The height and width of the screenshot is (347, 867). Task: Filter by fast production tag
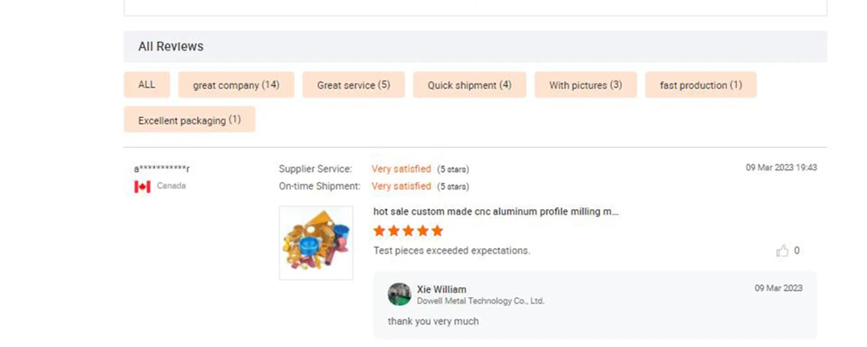(x=700, y=85)
